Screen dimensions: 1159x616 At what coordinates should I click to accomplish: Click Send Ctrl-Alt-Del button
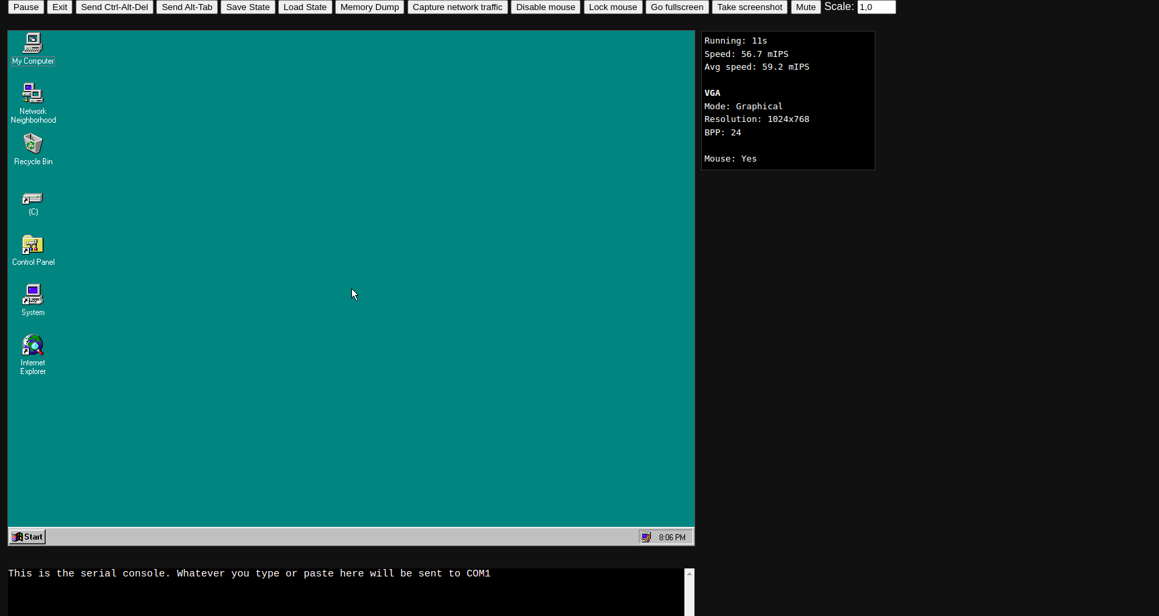[x=115, y=7]
